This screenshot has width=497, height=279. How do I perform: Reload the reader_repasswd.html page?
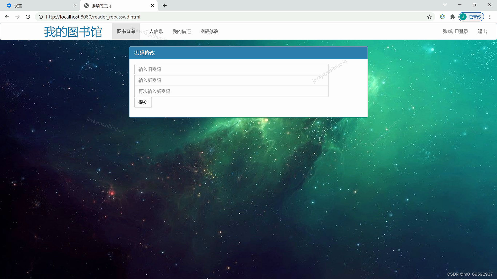(28, 17)
